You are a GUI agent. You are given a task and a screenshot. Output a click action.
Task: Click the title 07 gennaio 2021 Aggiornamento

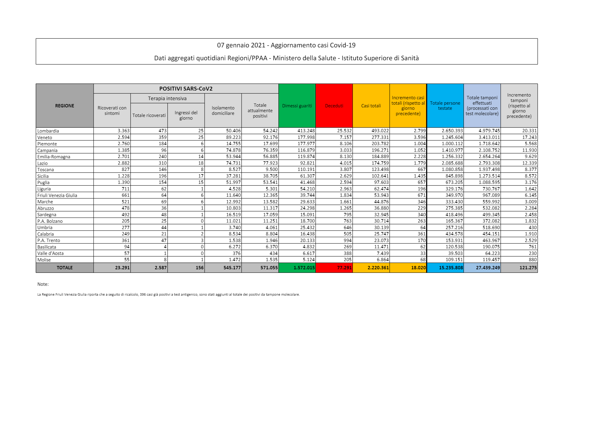tap(286, 45)
